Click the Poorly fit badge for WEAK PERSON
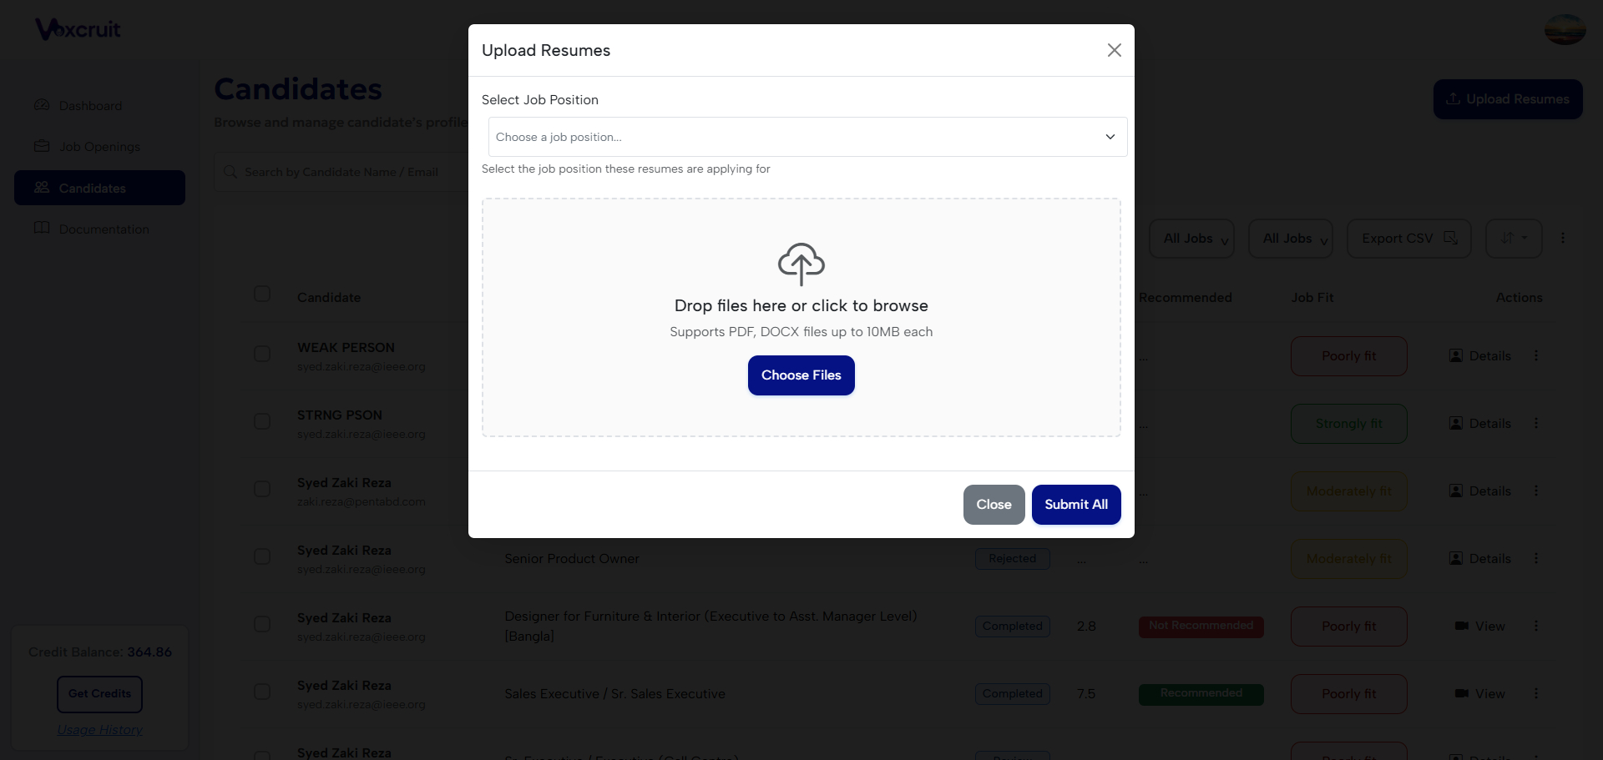Viewport: 1603px width, 760px height. tap(1348, 356)
